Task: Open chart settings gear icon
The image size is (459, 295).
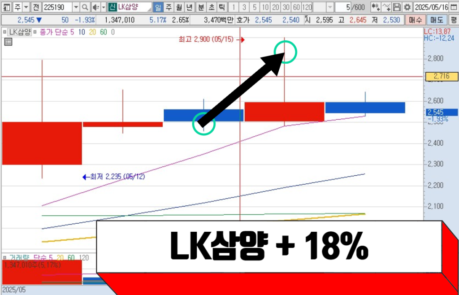Action: pyautogui.click(x=407, y=7)
